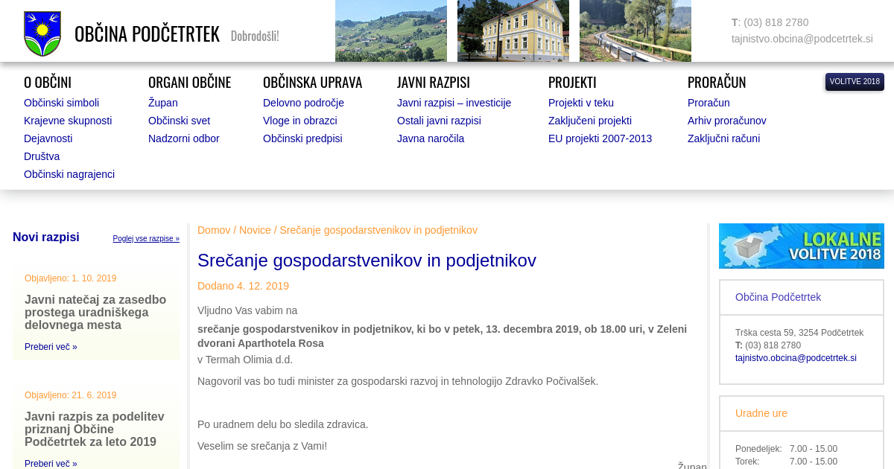Screen dimensions: 894x469
Task: Click the Občina Podčetrtek coat of arms logo
Action: [x=42, y=34]
